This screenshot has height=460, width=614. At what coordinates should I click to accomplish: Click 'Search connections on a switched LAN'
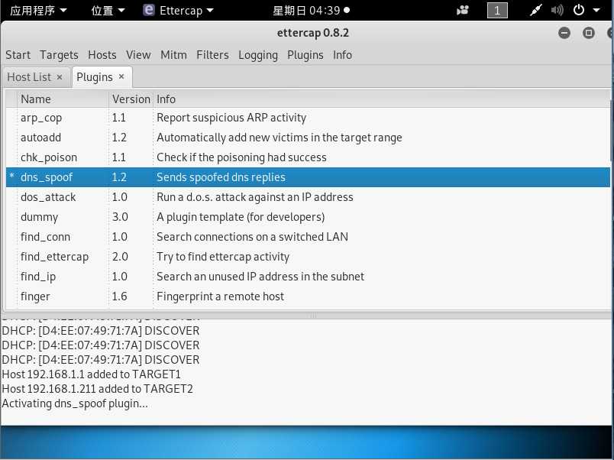click(x=252, y=237)
